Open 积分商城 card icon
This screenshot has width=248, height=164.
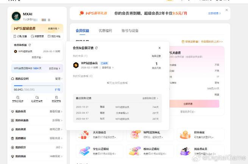pos(185,134)
